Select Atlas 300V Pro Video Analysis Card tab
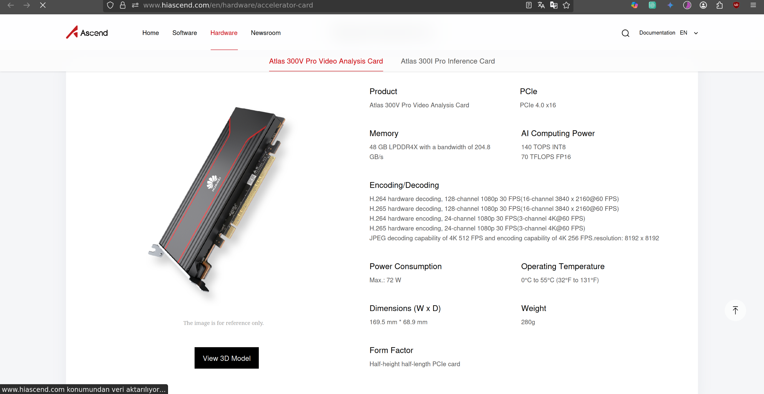Screen dimensions: 764x394 click(x=326, y=61)
